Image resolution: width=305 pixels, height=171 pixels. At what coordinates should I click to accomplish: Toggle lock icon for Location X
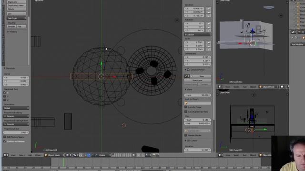tap(208, 9)
